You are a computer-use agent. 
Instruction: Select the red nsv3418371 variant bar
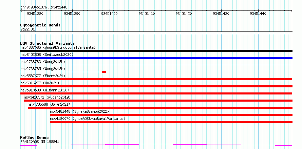158,101
